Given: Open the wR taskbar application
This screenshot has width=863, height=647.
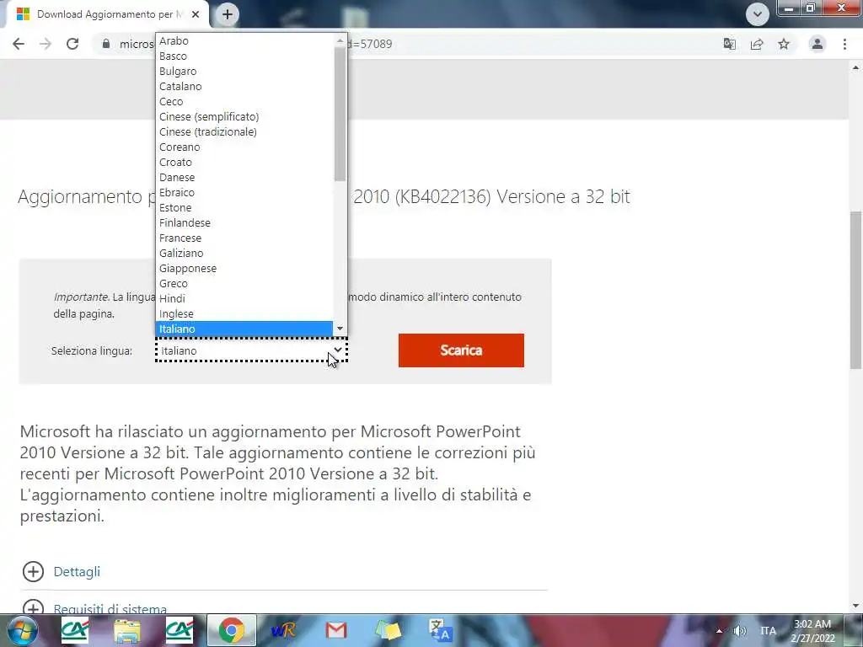Looking at the screenshot, I should (283, 630).
